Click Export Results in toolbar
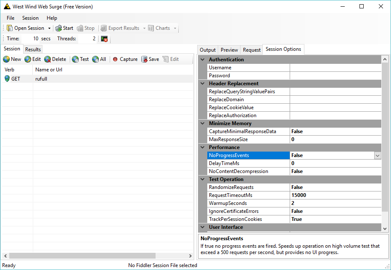 (x=120, y=28)
